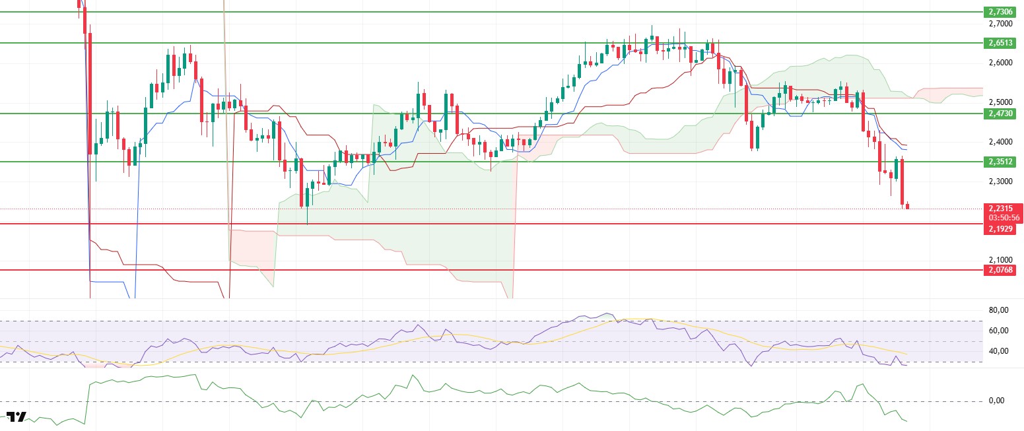Image resolution: width=1024 pixels, height=431 pixels.
Task: Click the 2,6513 resistance level label
Action: [x=1001, y=43]
